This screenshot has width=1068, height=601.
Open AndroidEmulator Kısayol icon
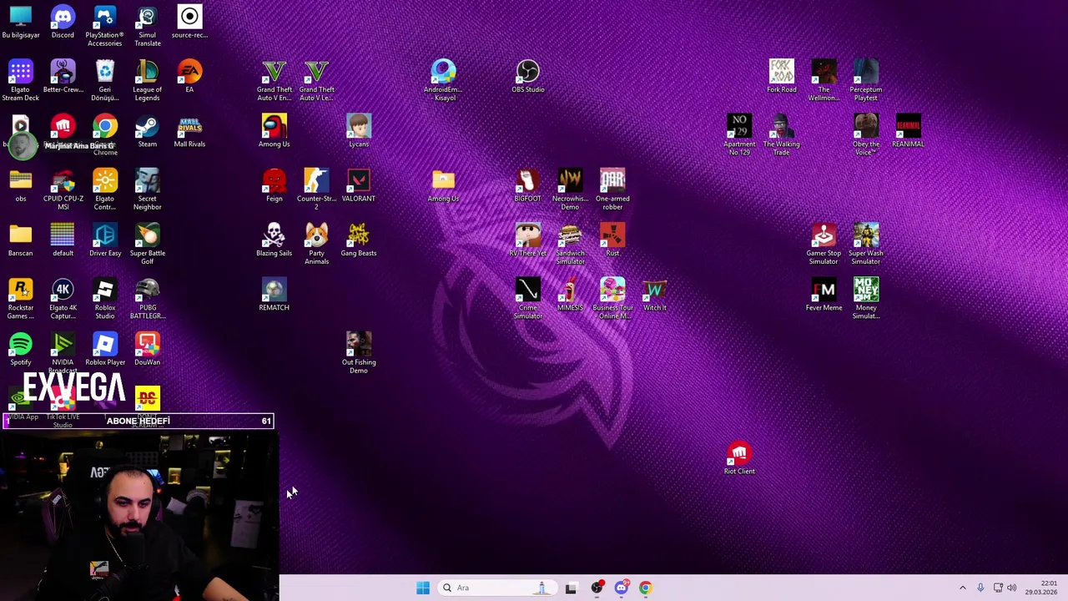point(443,81)
